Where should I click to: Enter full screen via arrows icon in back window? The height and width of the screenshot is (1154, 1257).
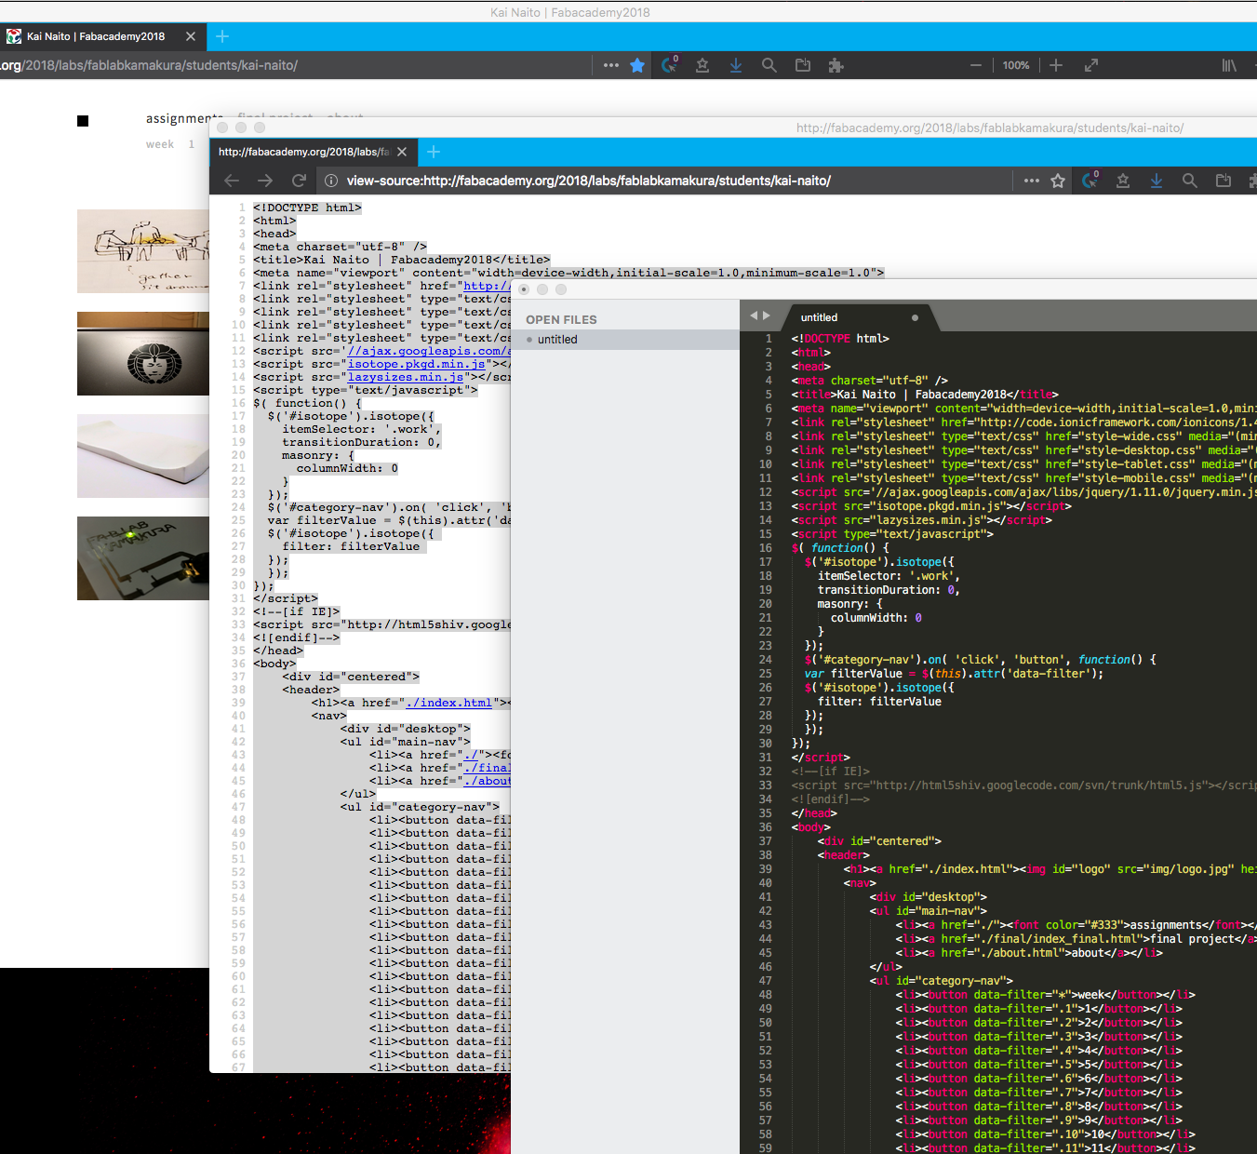click(1091, 65)
